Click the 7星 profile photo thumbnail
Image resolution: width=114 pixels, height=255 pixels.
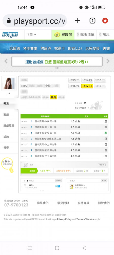click(9, 83)
